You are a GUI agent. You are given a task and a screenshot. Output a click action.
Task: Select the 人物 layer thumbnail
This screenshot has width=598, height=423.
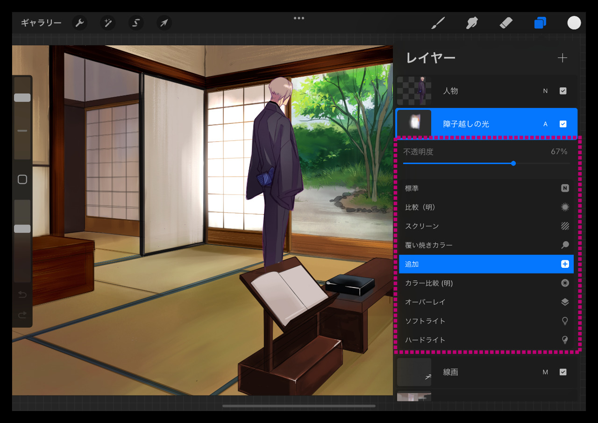[x=414, y=91]
